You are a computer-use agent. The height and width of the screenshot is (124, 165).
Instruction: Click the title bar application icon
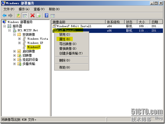(x=3, y=3)
